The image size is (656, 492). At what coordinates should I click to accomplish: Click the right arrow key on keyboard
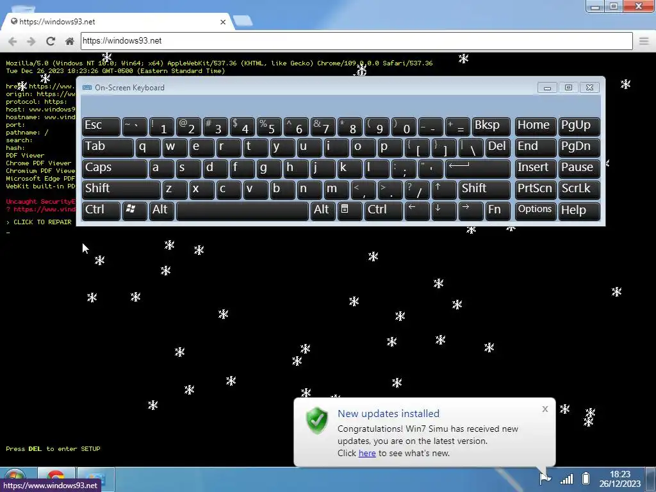[x=471, y=210]
